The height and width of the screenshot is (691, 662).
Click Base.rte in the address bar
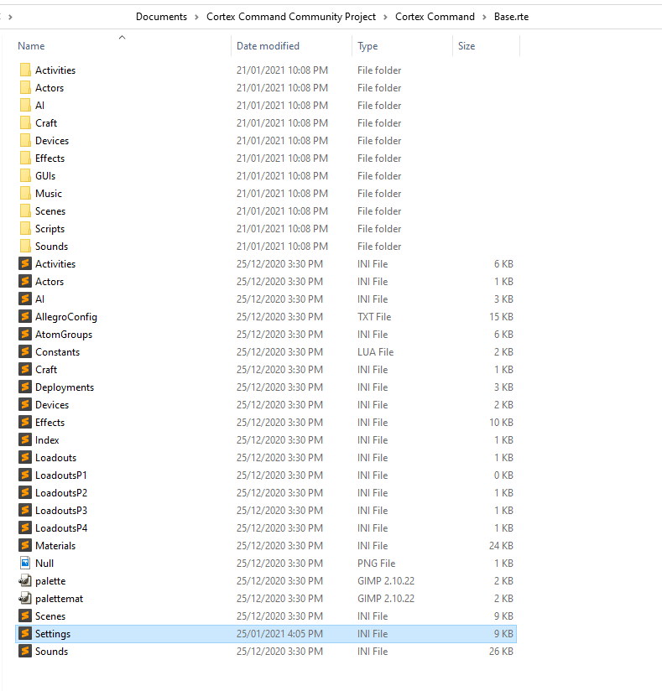[511, 17]
